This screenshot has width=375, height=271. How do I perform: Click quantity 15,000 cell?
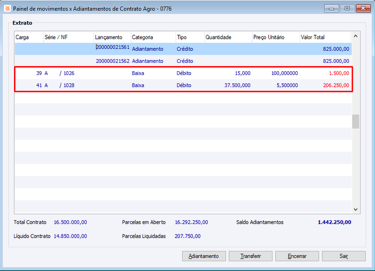pyautogui.click(x=242, y=73)
